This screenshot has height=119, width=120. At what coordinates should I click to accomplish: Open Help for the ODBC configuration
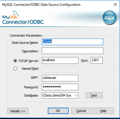coord(103,111)
